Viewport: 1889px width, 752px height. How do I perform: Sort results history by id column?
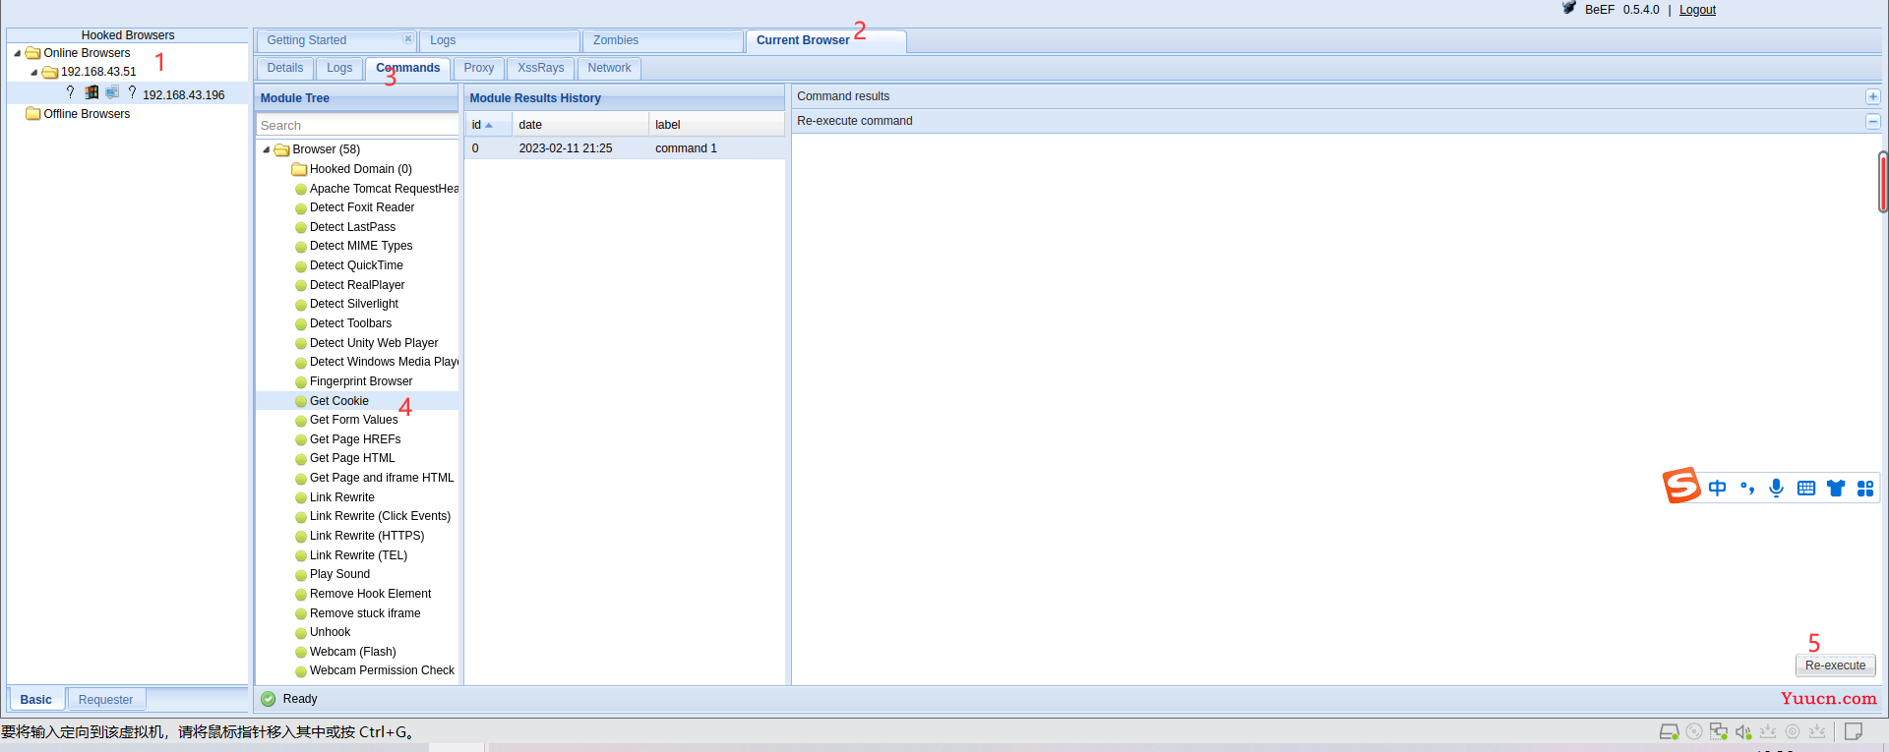point(488,125)
